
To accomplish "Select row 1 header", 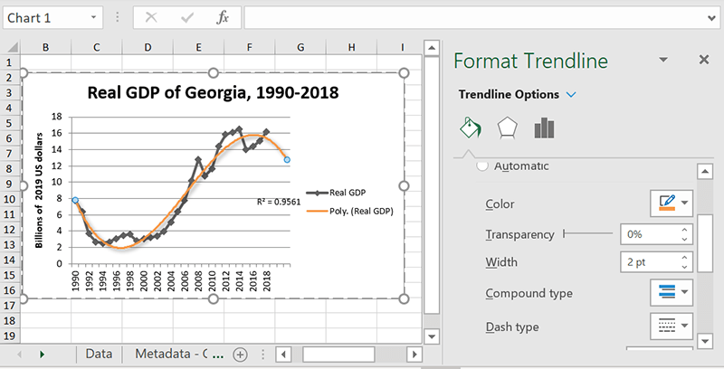I will (x=9, y=62).
